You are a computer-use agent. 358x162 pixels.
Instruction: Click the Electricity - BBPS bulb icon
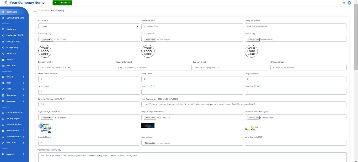tap(3, 35)
